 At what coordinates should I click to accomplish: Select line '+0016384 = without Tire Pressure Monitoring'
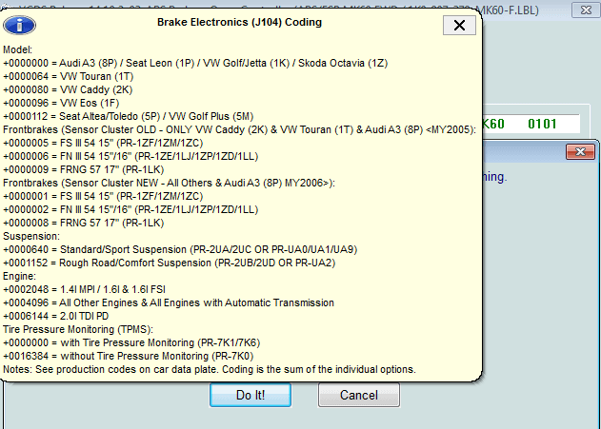coord(129,356)
